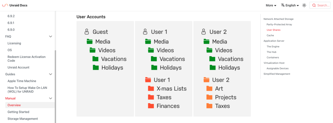This screenshot has width=333, height=123.
Task: Click the User 1 person icon
Action: pyautogui.click(x=145, y=32)
